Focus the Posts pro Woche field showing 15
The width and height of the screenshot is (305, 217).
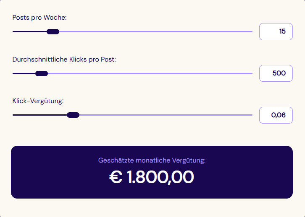[276, 31]
